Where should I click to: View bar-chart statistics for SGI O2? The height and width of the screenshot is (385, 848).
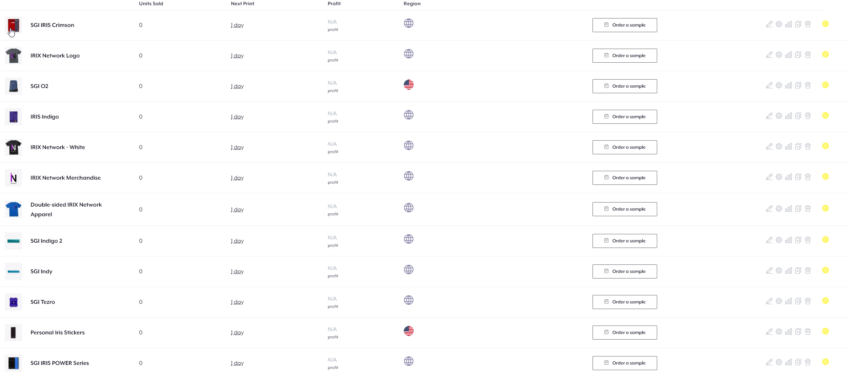[788, 85]
